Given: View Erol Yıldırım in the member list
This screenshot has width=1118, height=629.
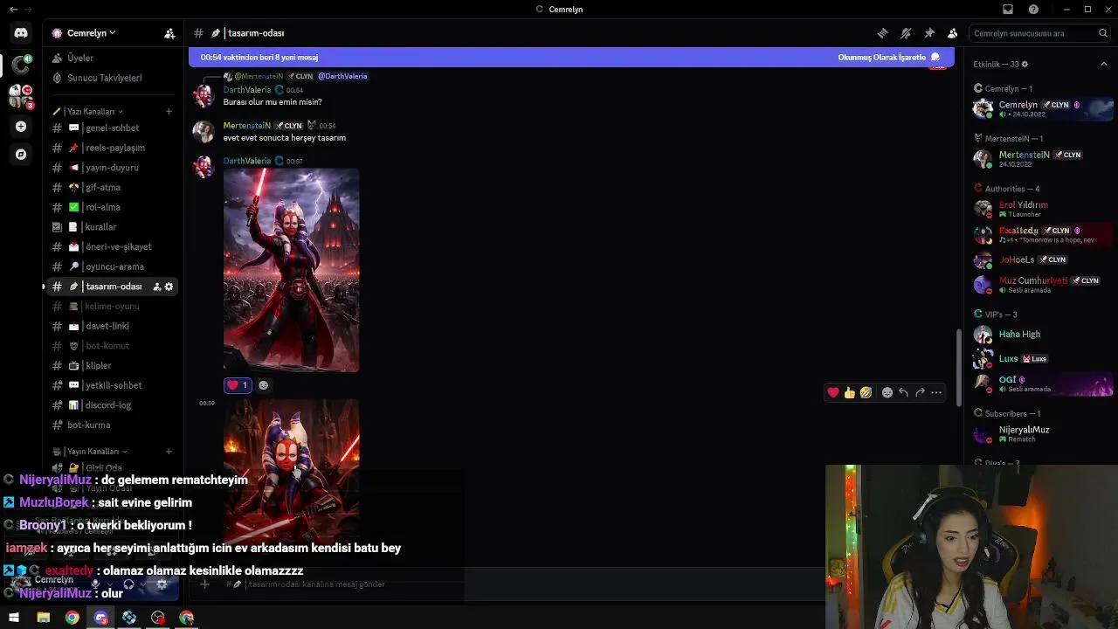Looking at the screenshot, I should pyautogui.click(x=1024, y=205).
